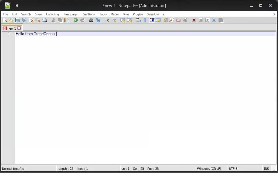The image size is (278, 173).
Task: Open the Search menu
Action: pos(26,14)
